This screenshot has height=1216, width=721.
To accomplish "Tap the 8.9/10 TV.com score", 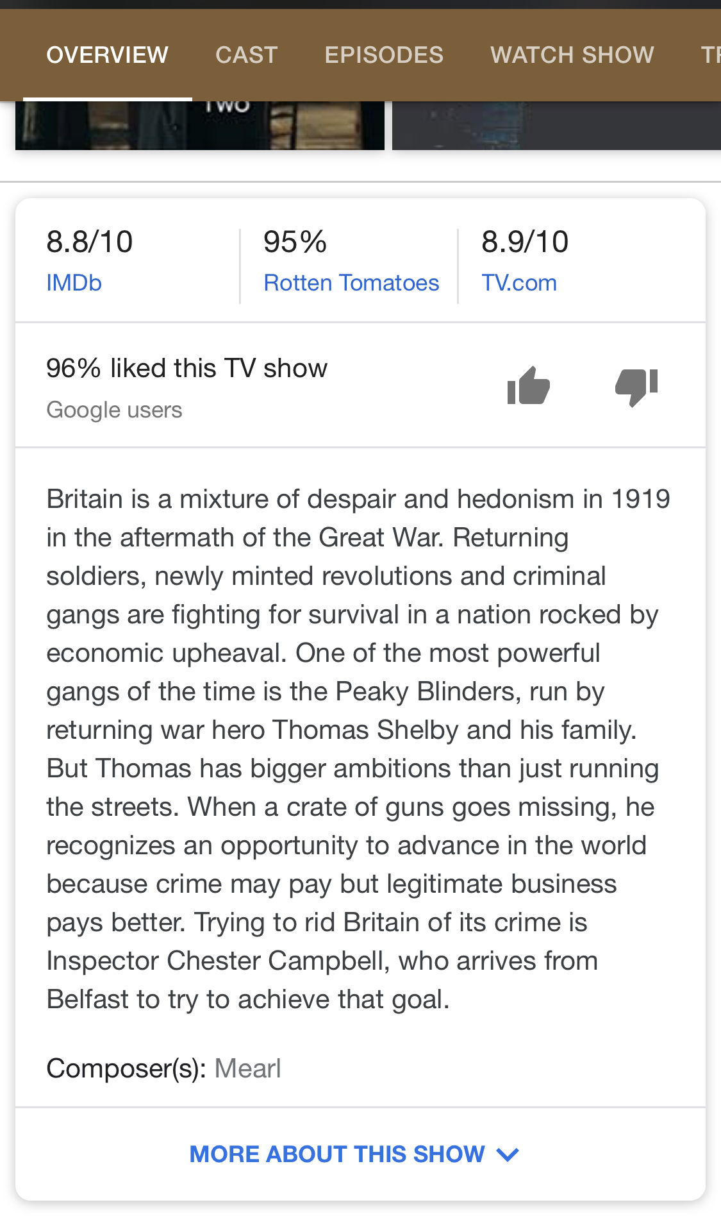I will (x=525, y=242).
